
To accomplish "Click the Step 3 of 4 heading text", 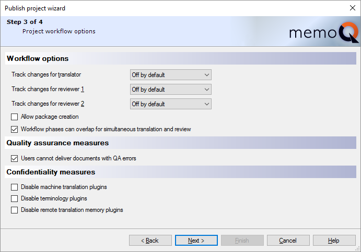I will (24, 22).
